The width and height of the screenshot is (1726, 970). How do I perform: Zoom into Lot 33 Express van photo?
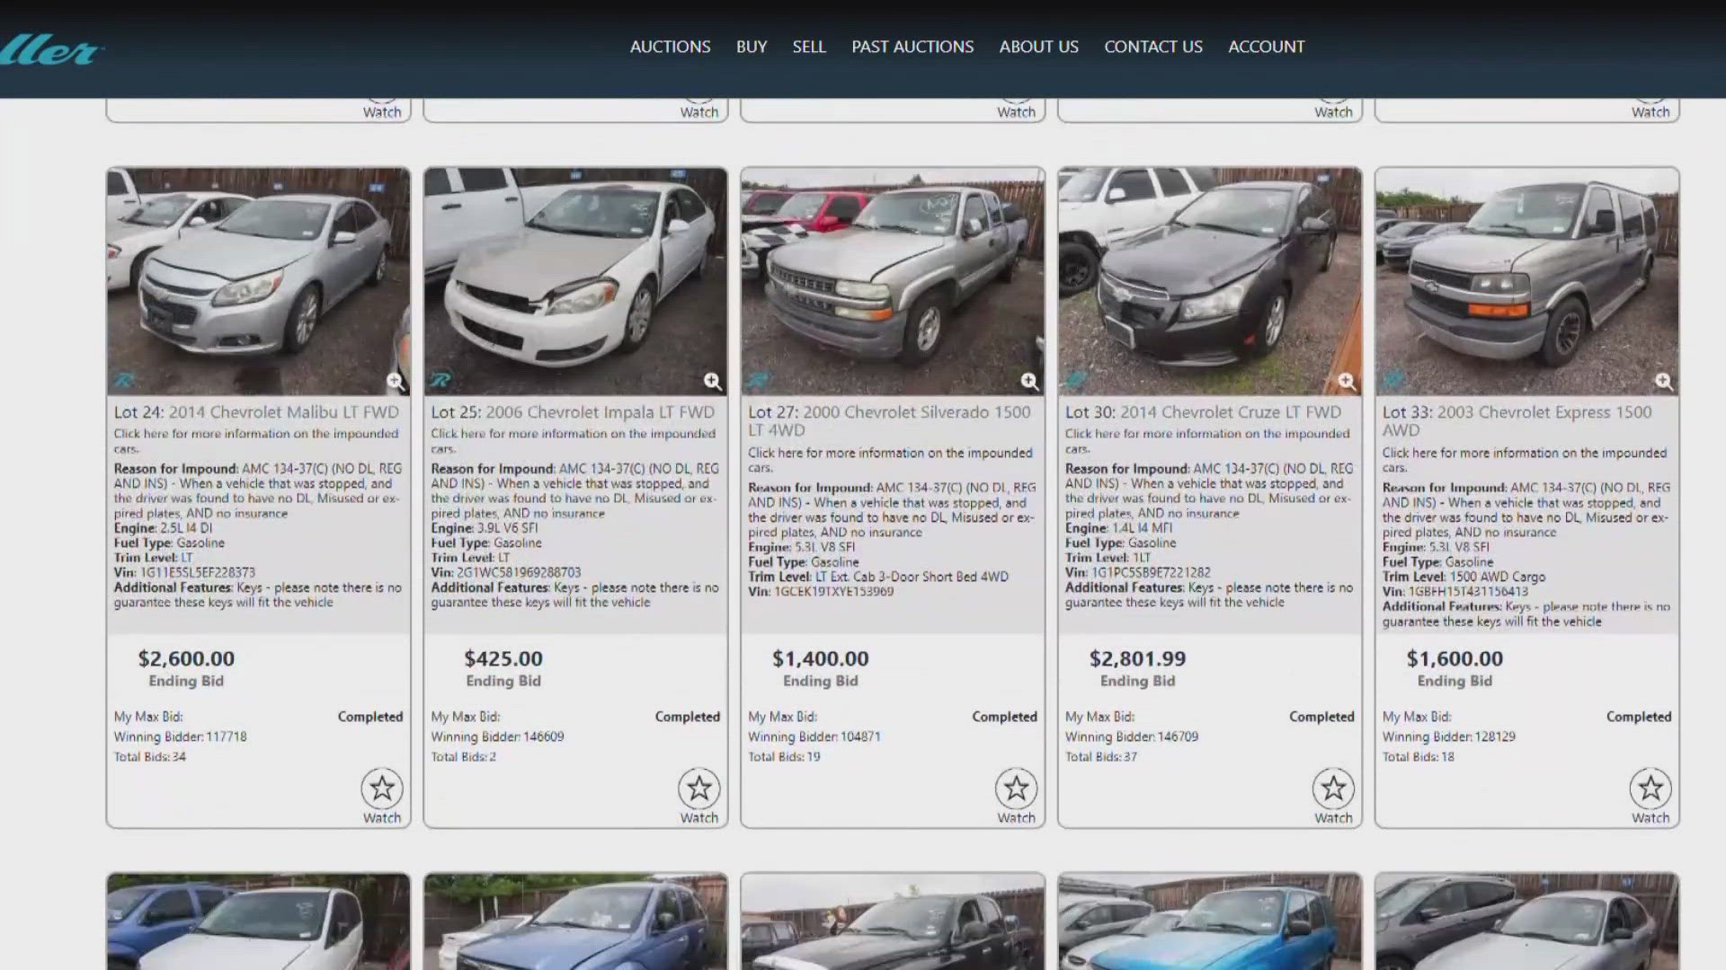pyautogui.click(x=1663, y=381)
